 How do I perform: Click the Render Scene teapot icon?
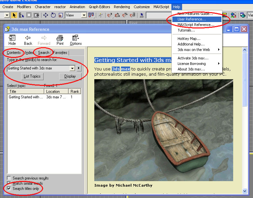[243, 15]
